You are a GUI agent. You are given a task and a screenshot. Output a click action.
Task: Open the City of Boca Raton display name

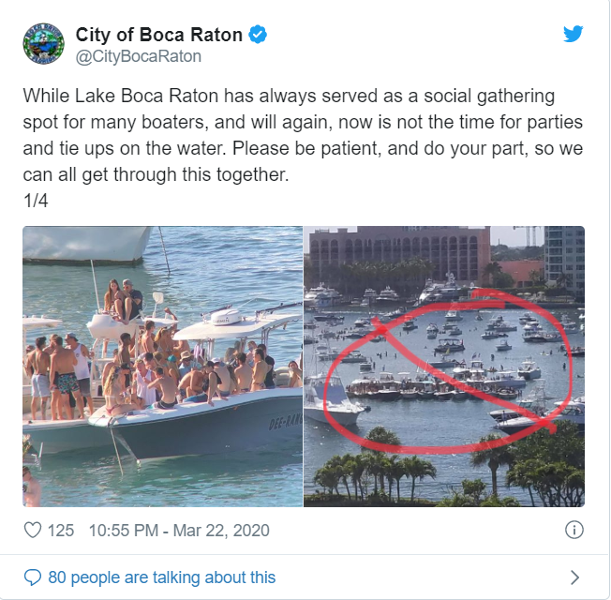(159, 35)
